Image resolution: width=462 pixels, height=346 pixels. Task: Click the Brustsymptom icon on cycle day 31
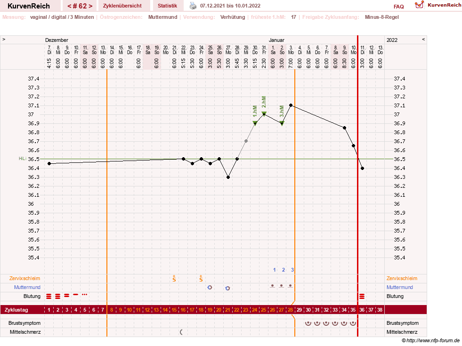pyautogui.click(x=317, y=323)
